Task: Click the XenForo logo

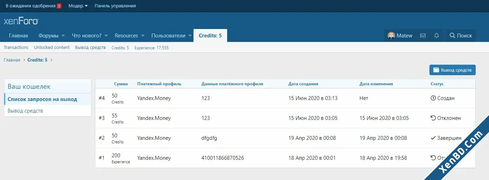Action: [x=21, y=21]
